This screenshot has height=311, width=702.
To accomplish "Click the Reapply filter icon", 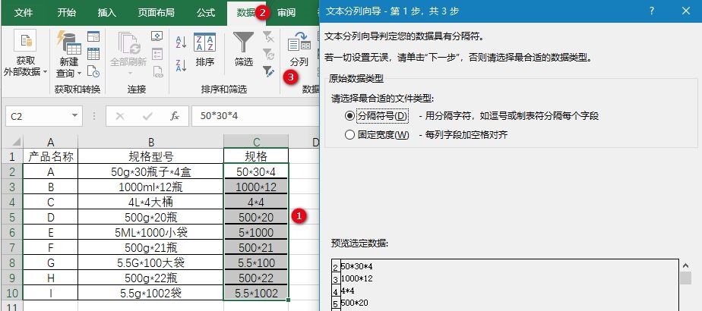I will (x=268, y=54).
